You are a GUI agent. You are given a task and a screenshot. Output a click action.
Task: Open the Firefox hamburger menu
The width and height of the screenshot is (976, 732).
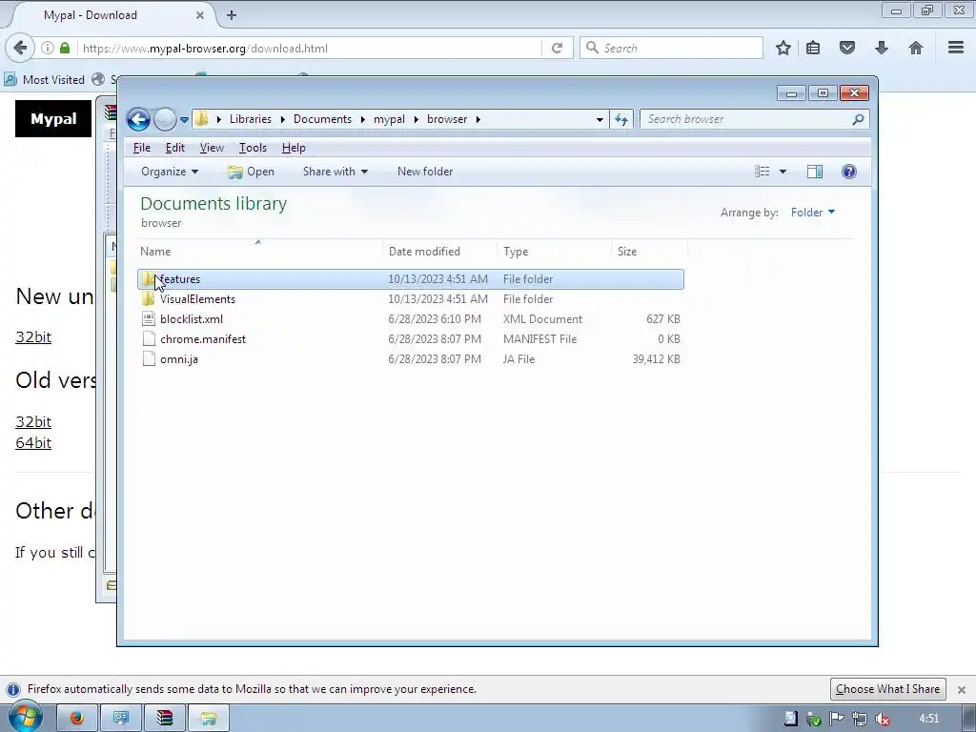(956, 48)
